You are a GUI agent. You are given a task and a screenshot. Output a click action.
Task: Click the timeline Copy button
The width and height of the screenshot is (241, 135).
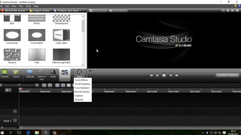(x=69, y=85)
